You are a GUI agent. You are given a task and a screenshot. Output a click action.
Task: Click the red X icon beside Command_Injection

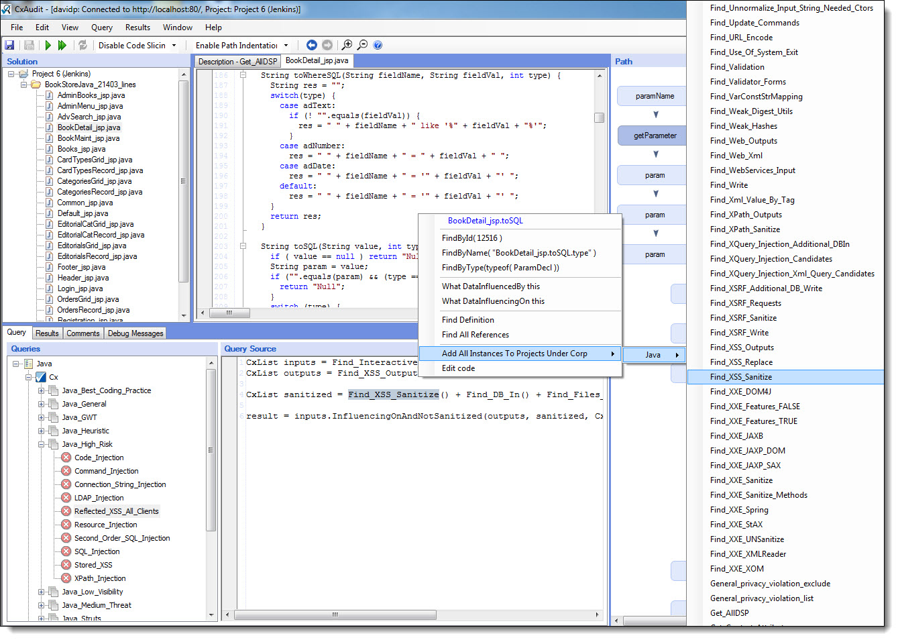coord(66,471)
